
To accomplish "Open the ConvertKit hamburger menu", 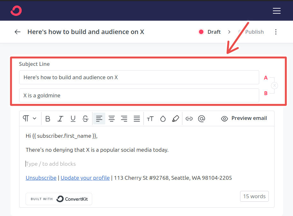I will click(x=276, y=10).
